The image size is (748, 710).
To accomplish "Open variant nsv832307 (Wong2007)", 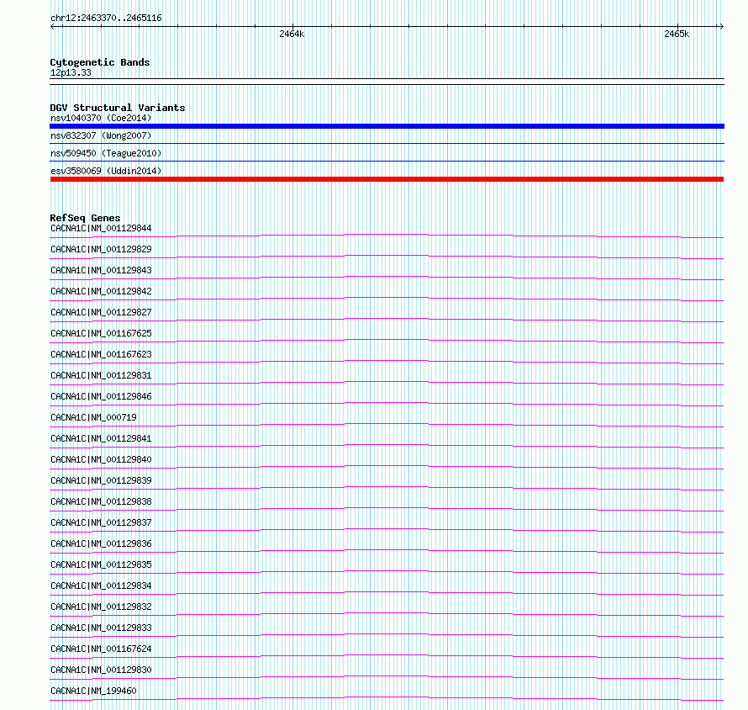I will click(x=101, y=135).
